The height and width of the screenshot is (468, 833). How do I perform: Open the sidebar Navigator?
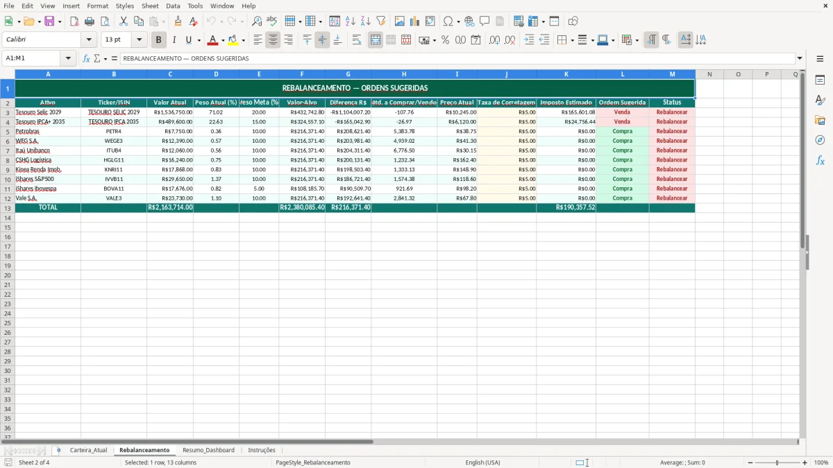pos(820,141)
